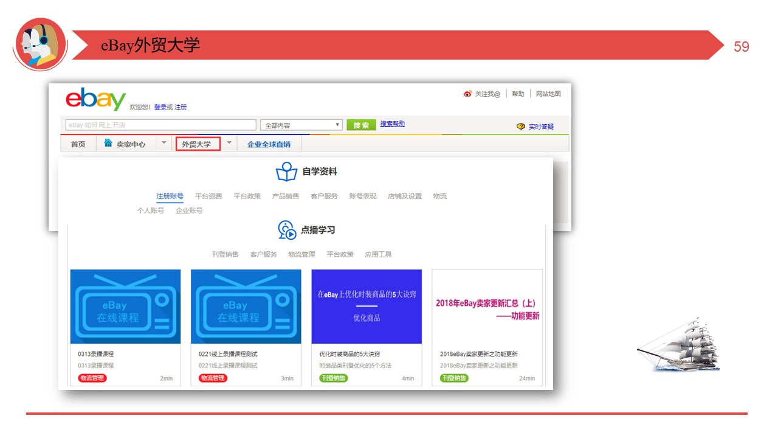
Task: Click the 搜索 search button
Action: pyautogui.click(x=362, y=125)
